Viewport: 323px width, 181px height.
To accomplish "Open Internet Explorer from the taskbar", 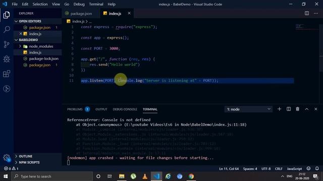I will 168,176.
